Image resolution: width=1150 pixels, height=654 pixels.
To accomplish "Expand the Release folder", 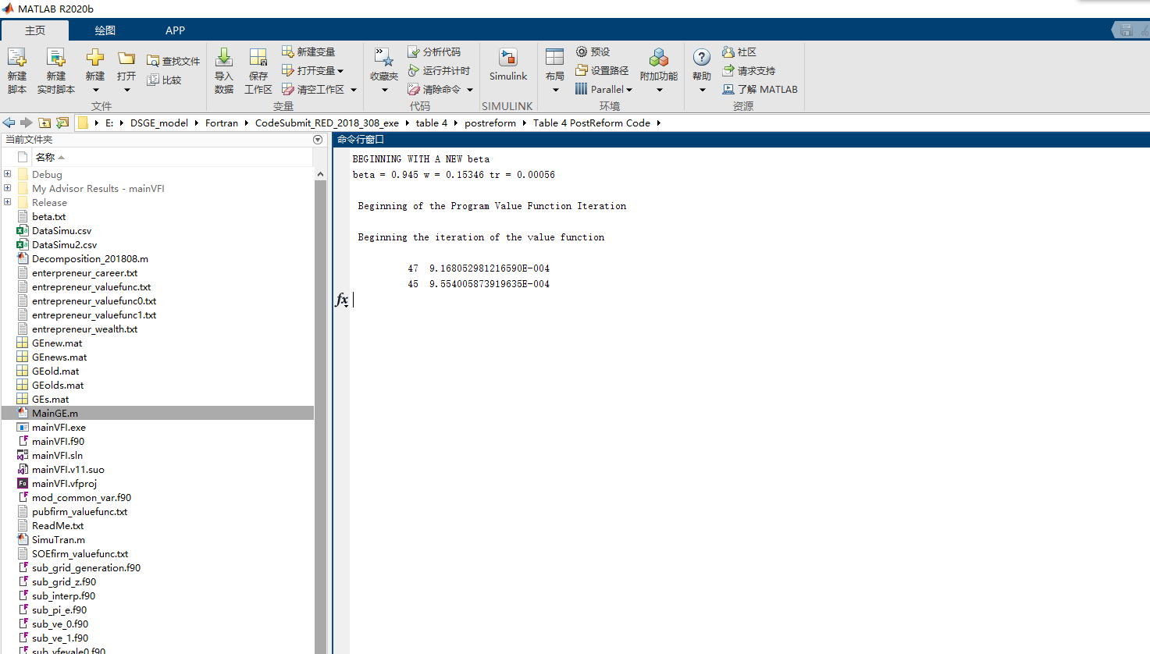I will click(x=7, y=202).
